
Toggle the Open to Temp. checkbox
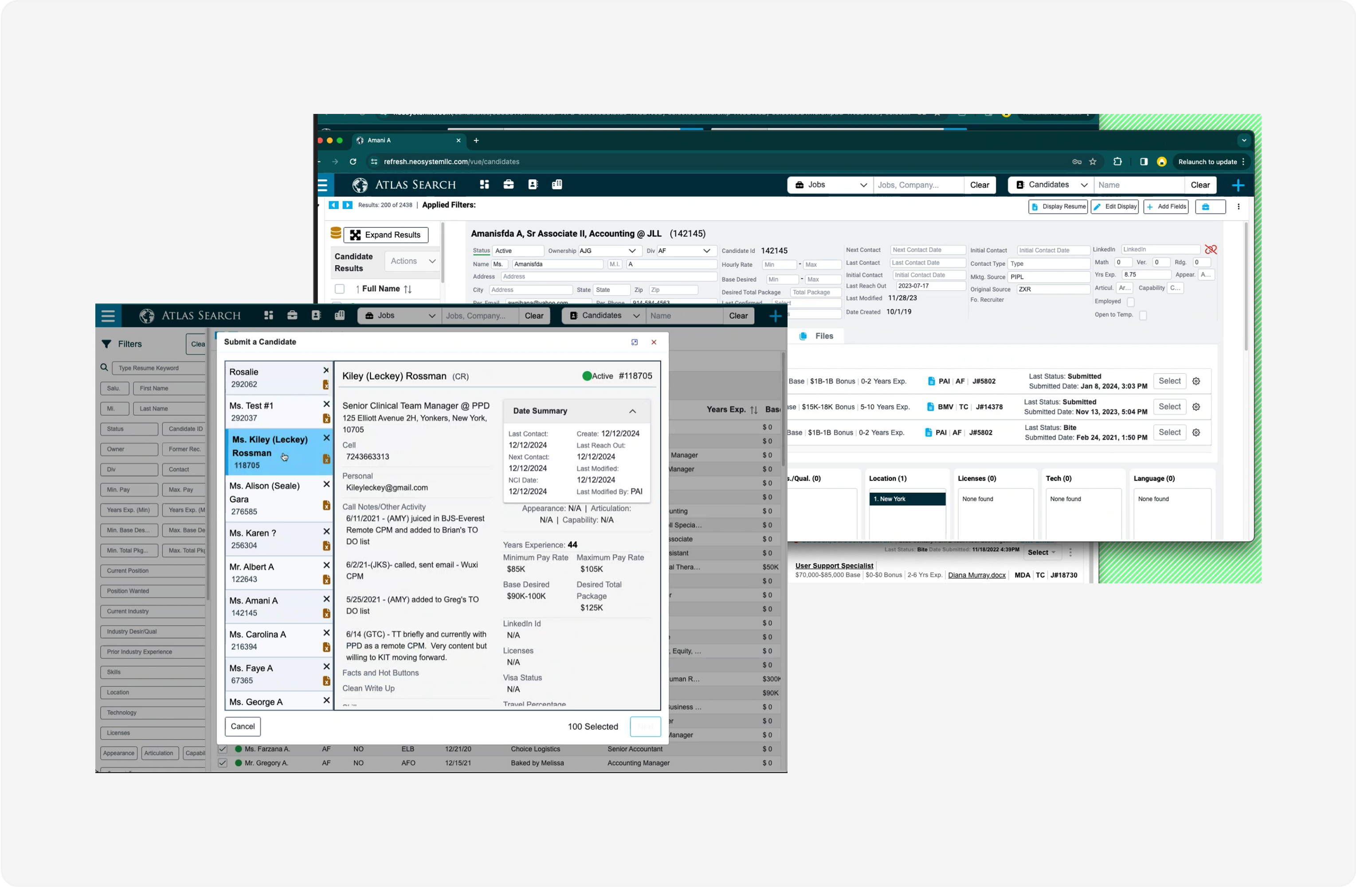pos(1142,315)
